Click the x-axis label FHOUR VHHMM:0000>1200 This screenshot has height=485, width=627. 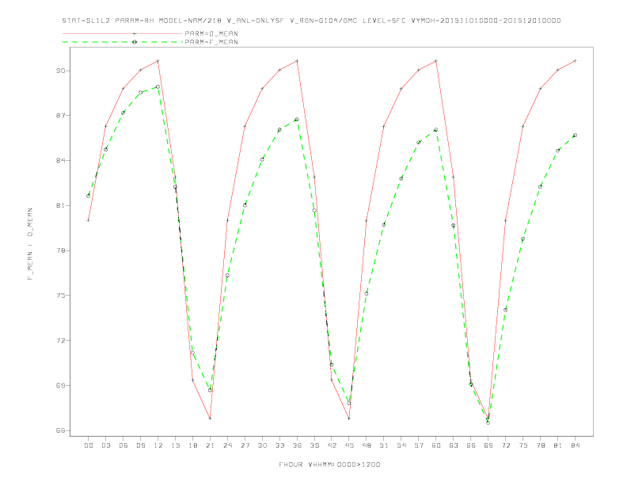click(329, 464)
